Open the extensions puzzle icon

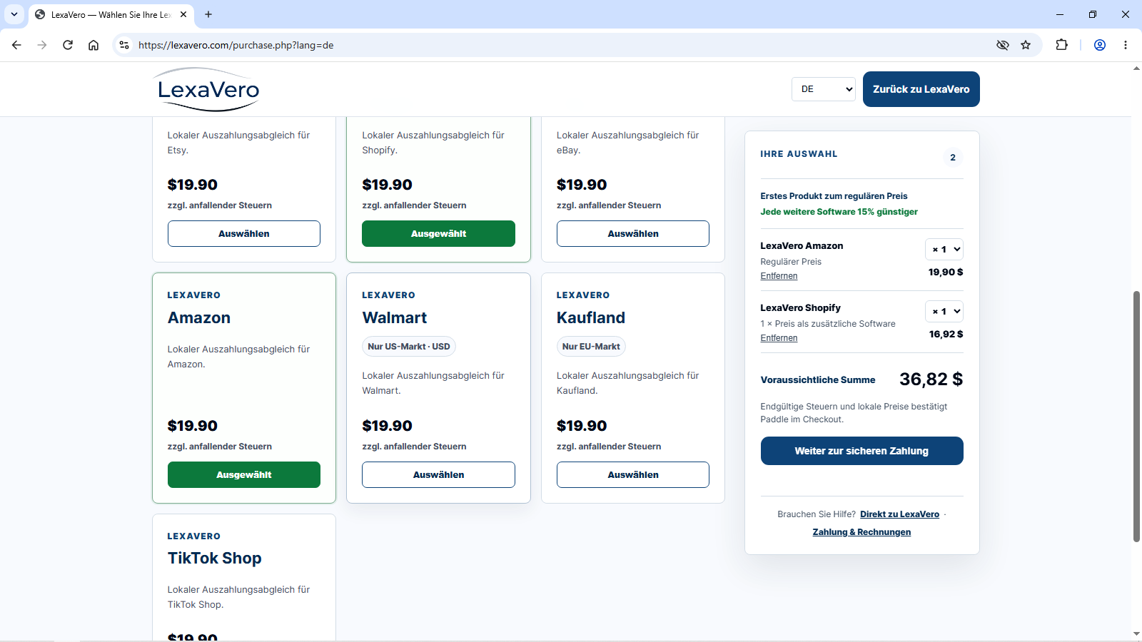[1061, 45]
